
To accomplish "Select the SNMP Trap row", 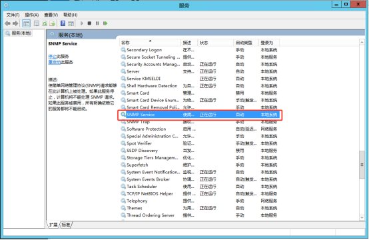I will 199,122.
